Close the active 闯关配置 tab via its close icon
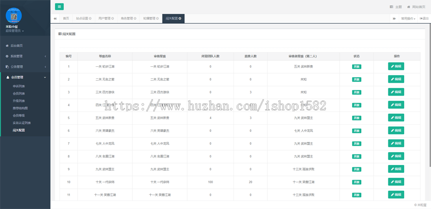Screen dimensions: 431x209 [x=180, y=19]
